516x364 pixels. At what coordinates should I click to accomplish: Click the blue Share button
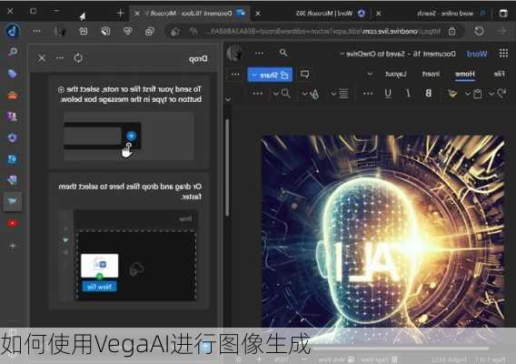(x=270, y=75)
